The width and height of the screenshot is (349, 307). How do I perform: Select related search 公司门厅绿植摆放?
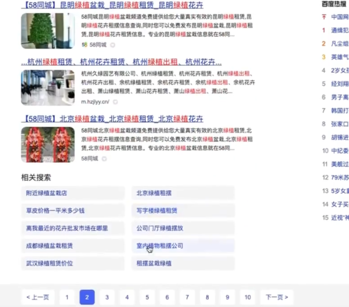[183, 228]
